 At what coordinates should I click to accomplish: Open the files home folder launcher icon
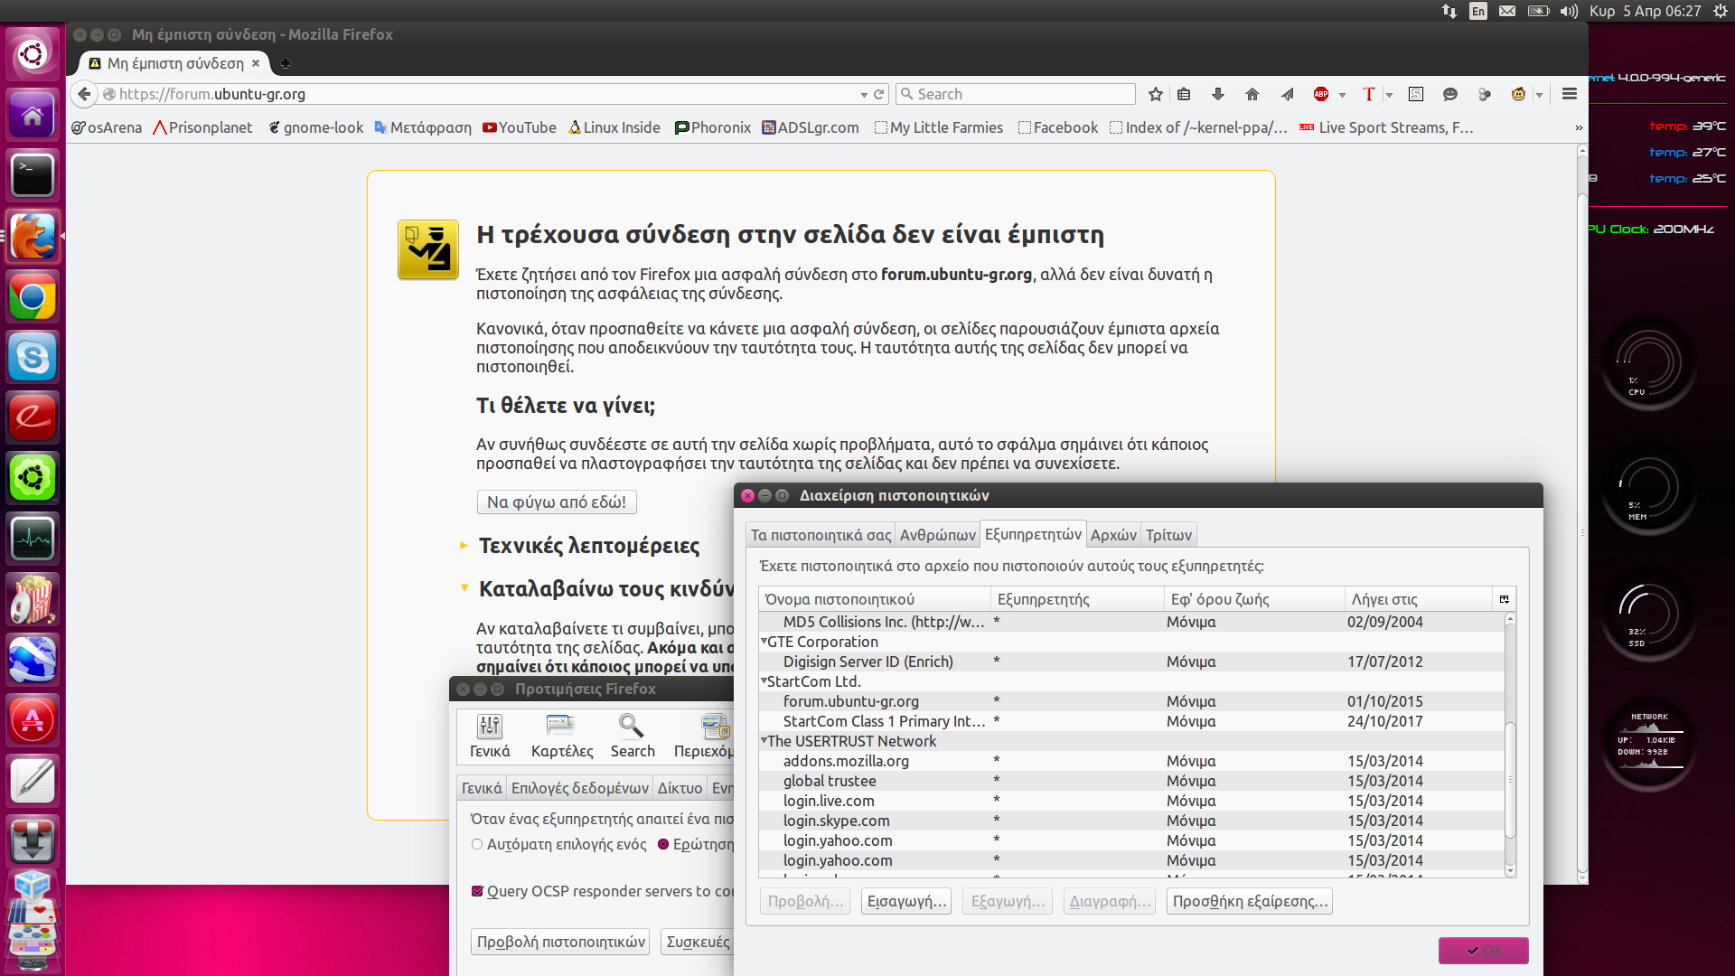click(33, 114)
